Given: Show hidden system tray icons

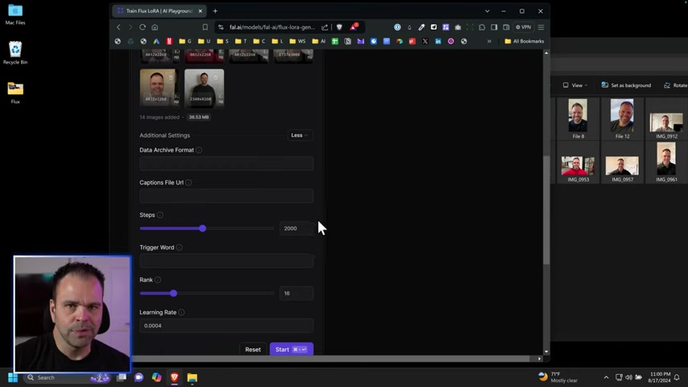Looking at the screenshot, I should (x=606, y=378).
